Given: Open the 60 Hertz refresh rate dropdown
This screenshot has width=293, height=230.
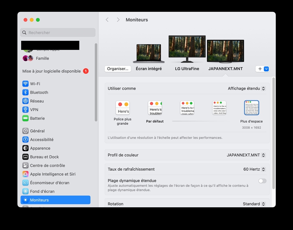Looking at the screenshot, I should [254, 169].
